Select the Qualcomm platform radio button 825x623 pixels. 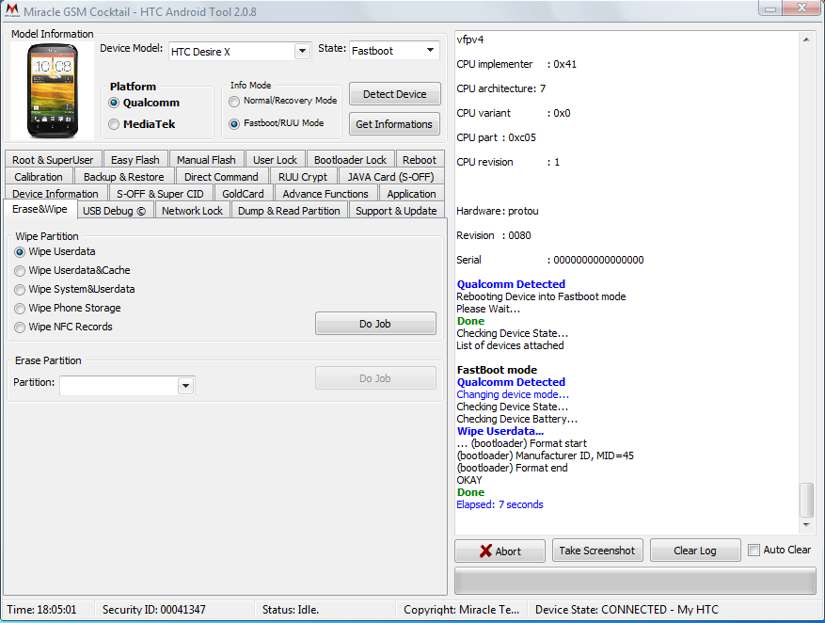[x=114, y=103]
